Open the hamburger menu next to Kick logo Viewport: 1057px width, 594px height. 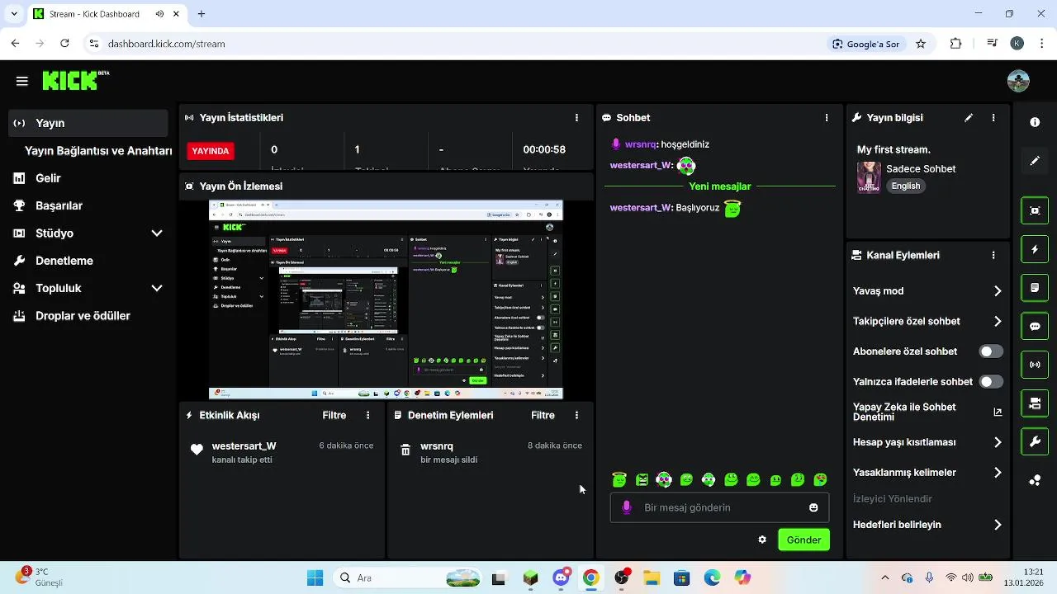(22, 81)
